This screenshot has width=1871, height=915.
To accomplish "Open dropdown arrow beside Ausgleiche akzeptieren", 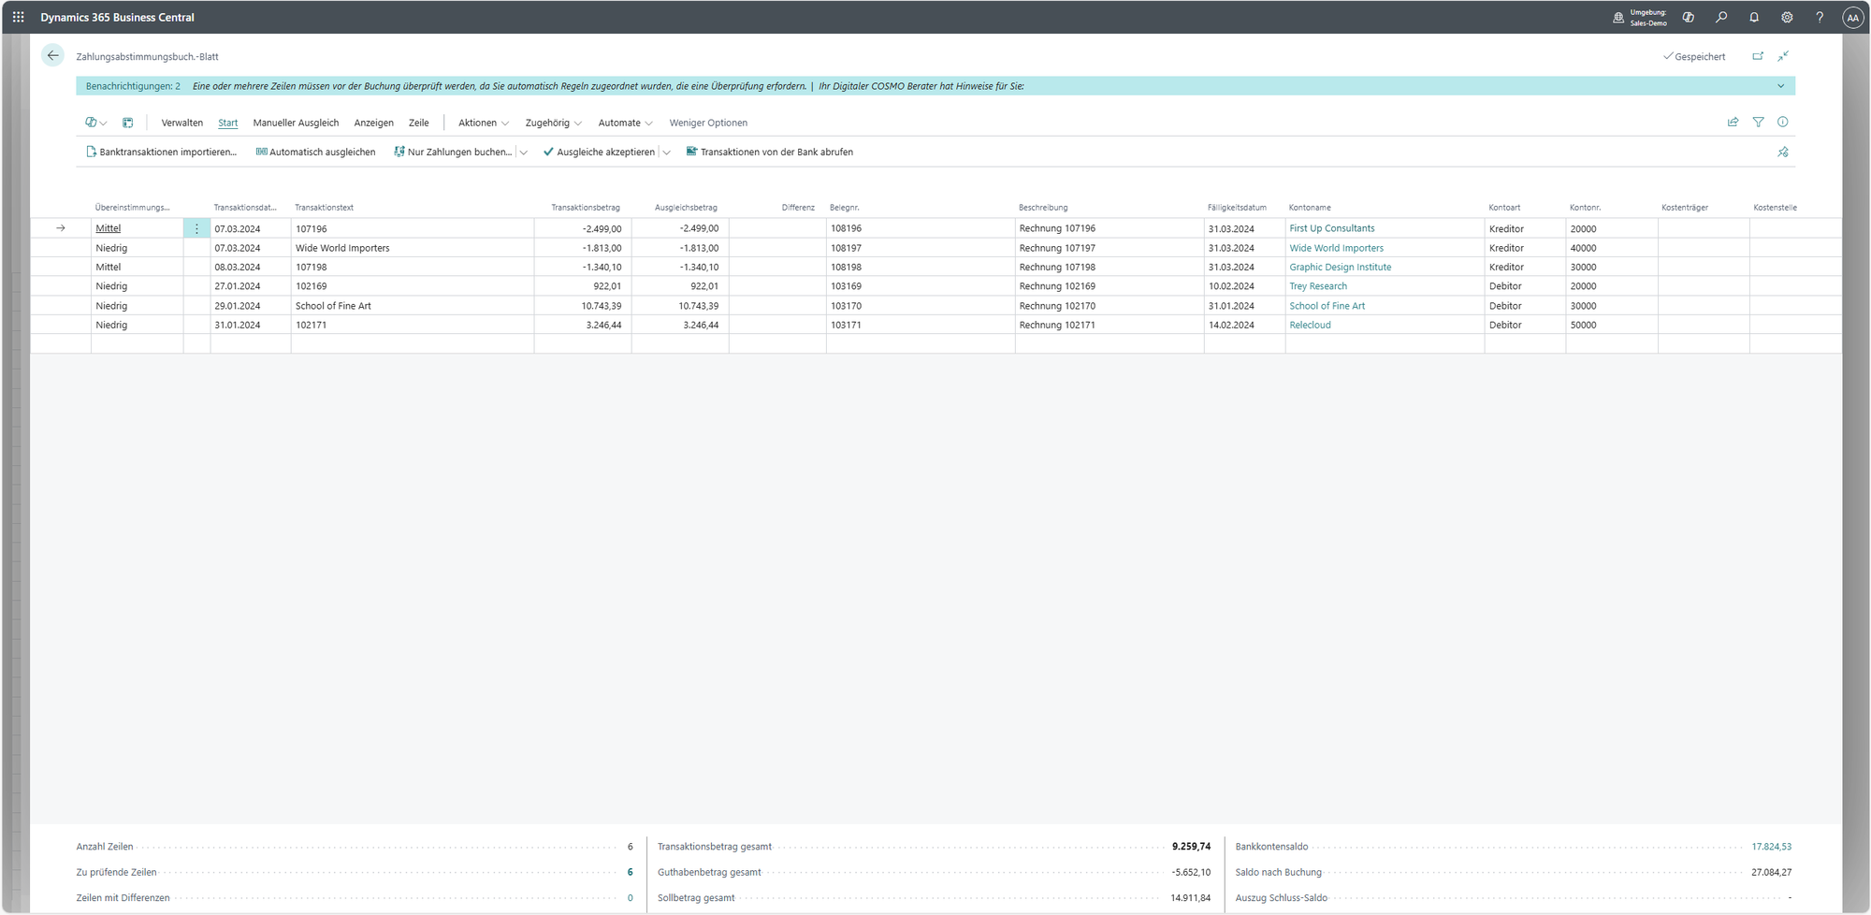I will tap(667, 152).
